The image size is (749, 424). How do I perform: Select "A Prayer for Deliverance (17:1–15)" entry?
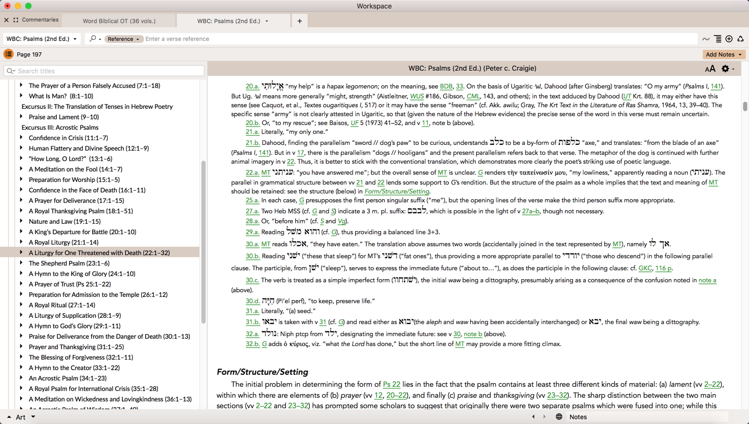76,200
